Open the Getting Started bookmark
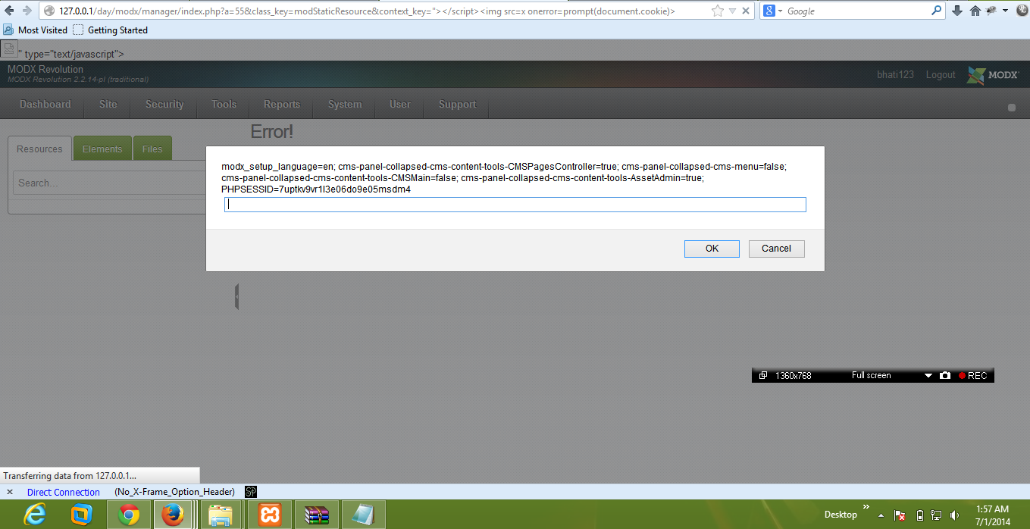This screenshot has height=529, width=1030. [x=110, y=30]
